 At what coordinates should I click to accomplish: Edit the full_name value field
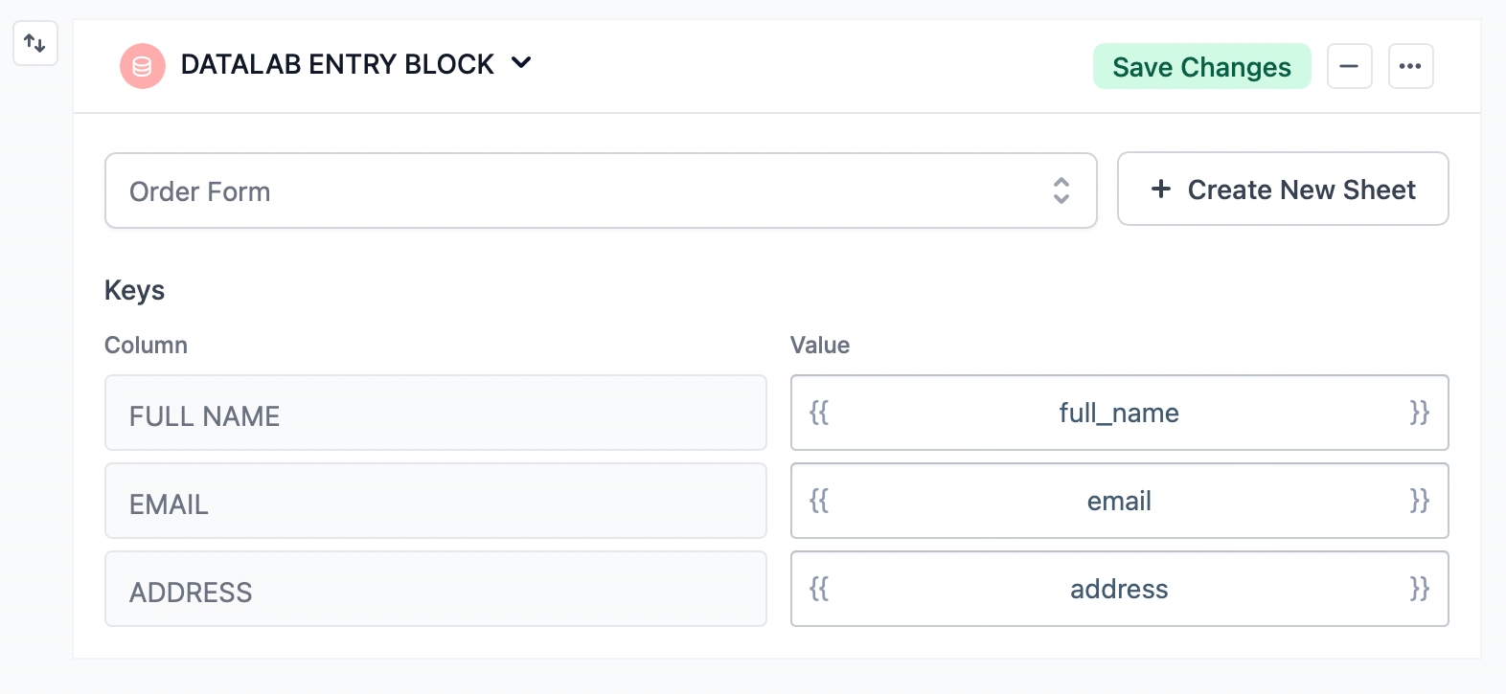1119,413
